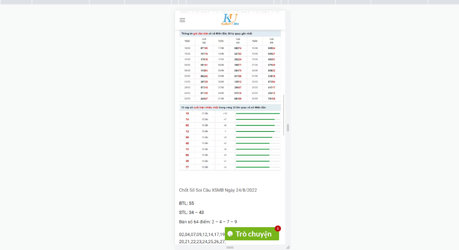Select prize number 24547 for 22/05
The height and width of the screenshot is (250, 459).
204,99
